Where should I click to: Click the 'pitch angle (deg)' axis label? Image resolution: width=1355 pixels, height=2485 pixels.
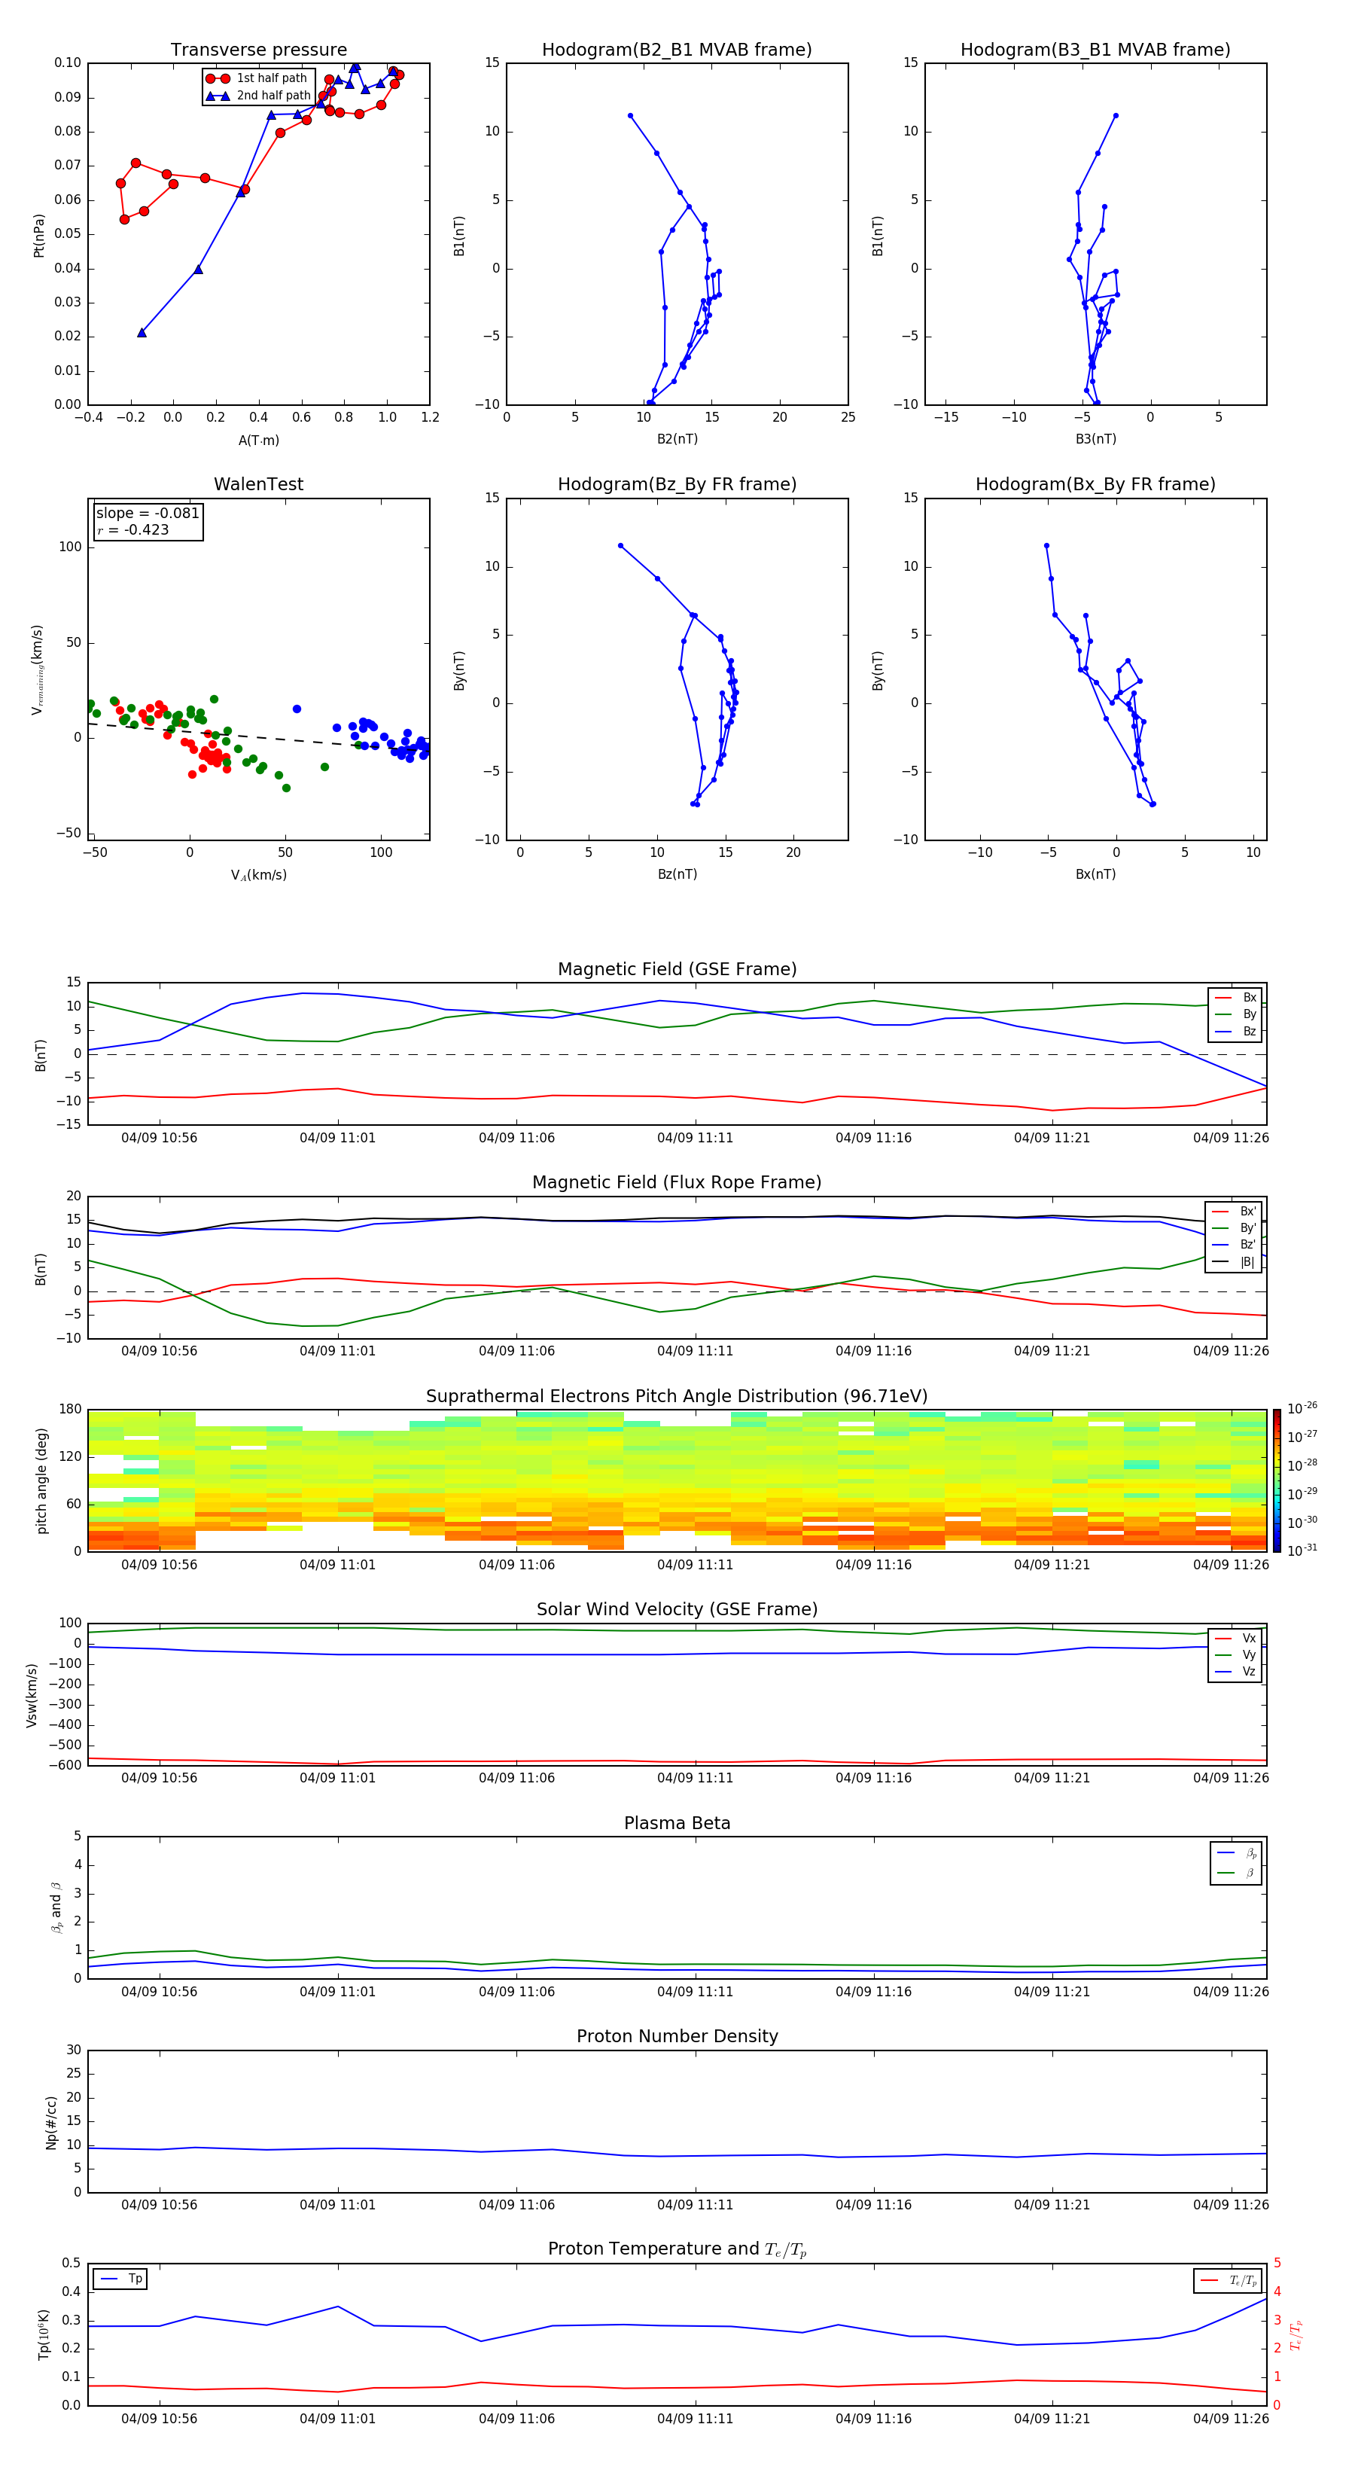coord(41,1480)
